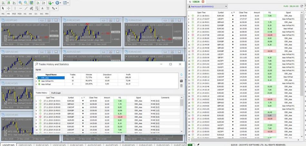Select the M15 timeframe button
The width and height of the screenshot is (306, 146).
point(14,14)
